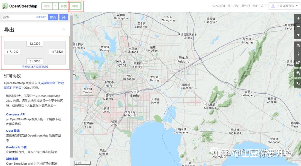The width and height of the screenshot is (301, 166).
Task: Open the Overpass API link
Action: pyautogui.click(x=16, y=114)
